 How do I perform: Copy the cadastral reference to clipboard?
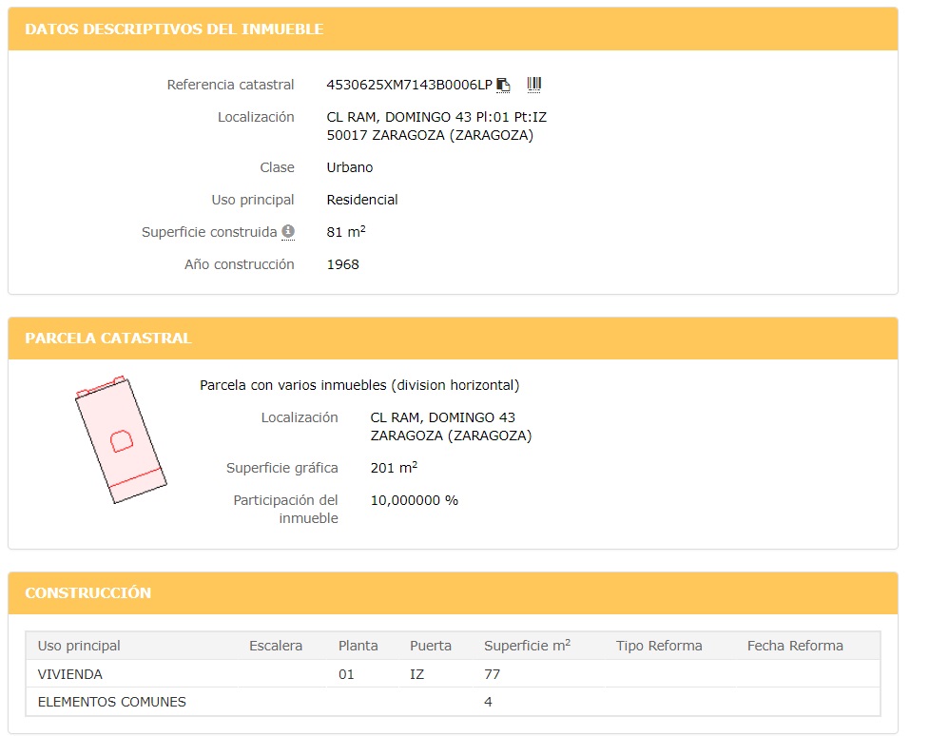503,86
